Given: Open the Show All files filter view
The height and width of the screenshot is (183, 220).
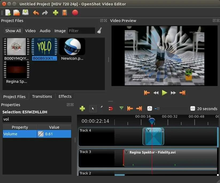Looking at the screenshot, I should click(13, 31).
